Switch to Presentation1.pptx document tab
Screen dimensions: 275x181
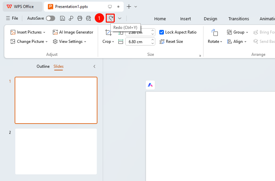coord(71,7)
